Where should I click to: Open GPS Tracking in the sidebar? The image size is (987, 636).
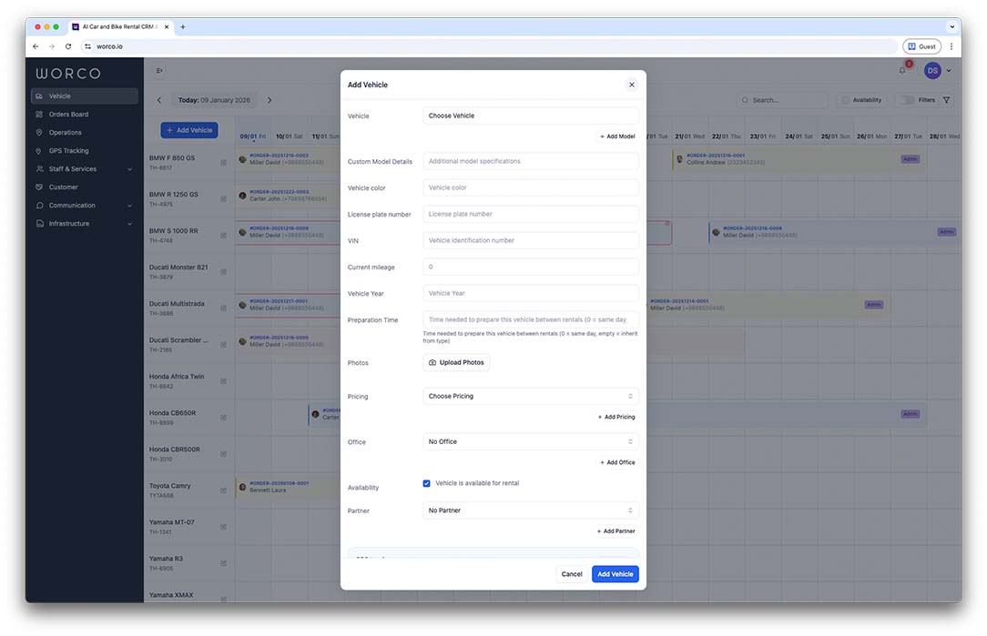[x=69, y=151]
